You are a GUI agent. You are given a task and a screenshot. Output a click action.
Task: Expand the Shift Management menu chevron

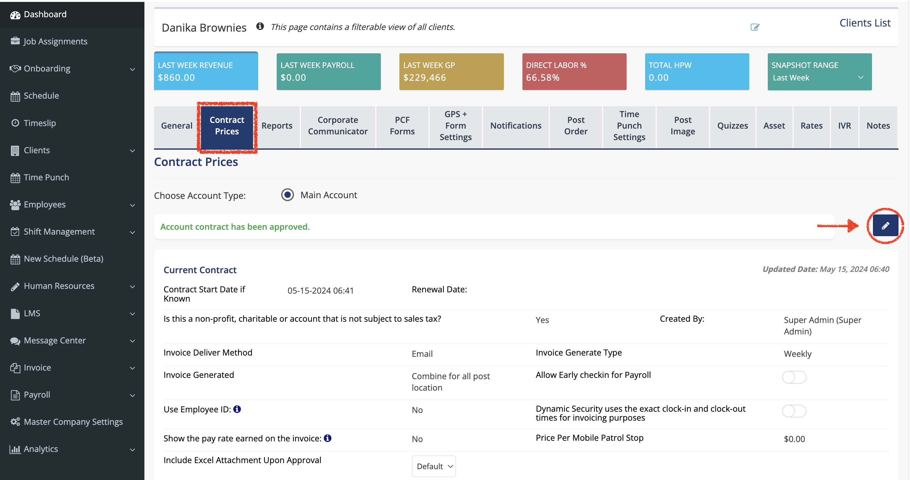133,232
